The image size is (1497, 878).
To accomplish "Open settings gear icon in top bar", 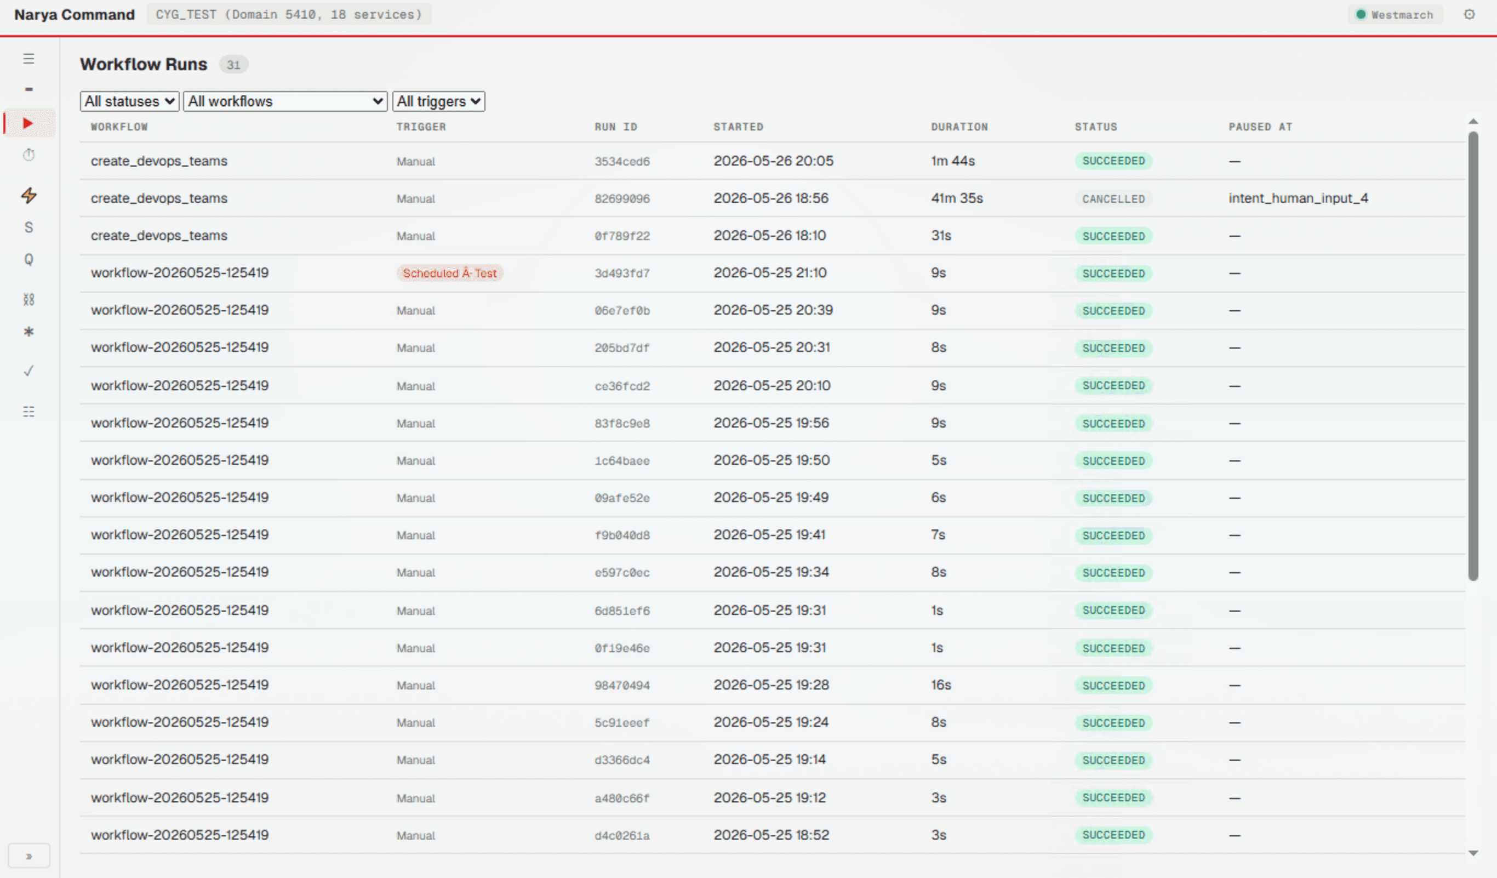I will pyautogui.click(x=1469, y=14).
